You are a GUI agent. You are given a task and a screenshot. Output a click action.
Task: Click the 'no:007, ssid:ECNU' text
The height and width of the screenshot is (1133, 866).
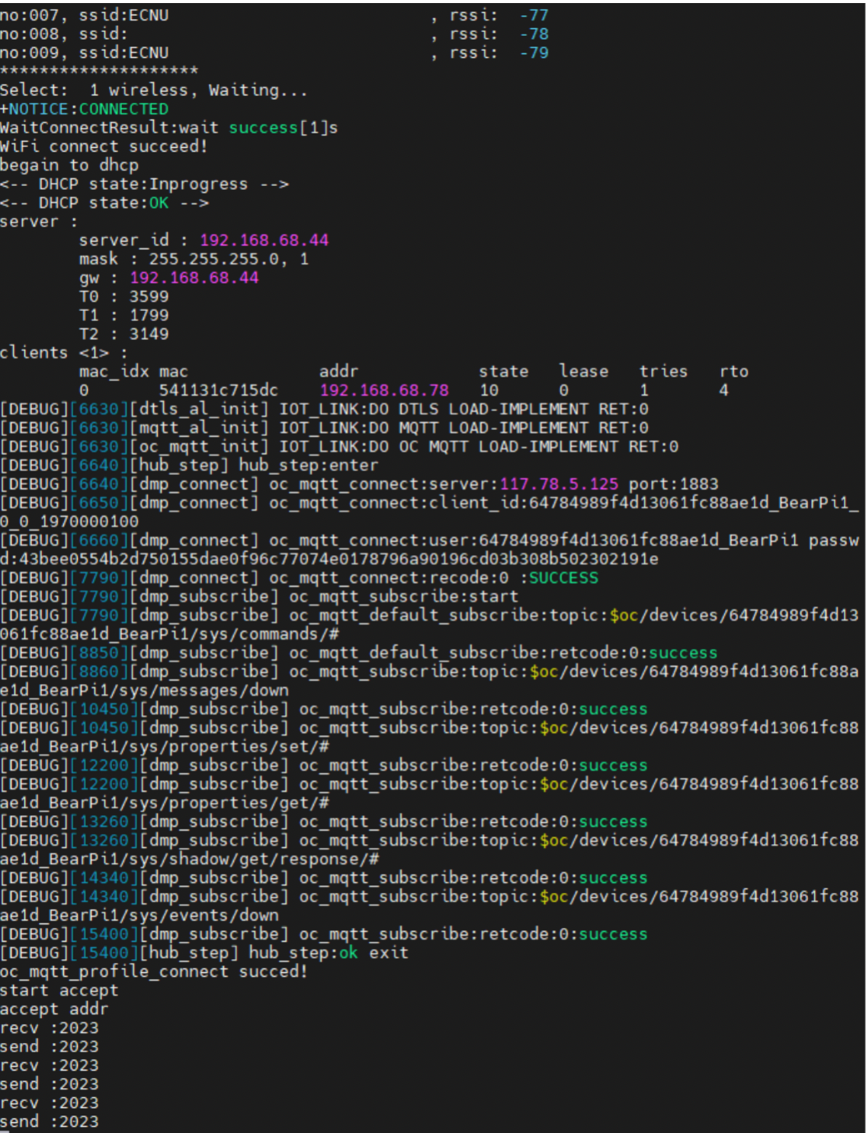pyautogui.click(x=85, y=15)
